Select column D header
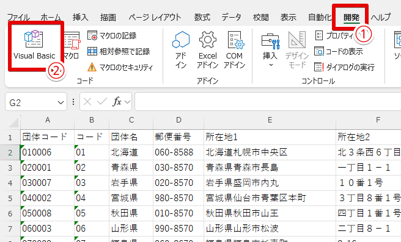 coord(178,120)
